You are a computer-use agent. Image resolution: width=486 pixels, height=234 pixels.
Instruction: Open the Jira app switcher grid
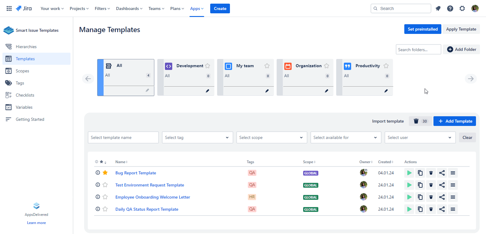(9, 8)
